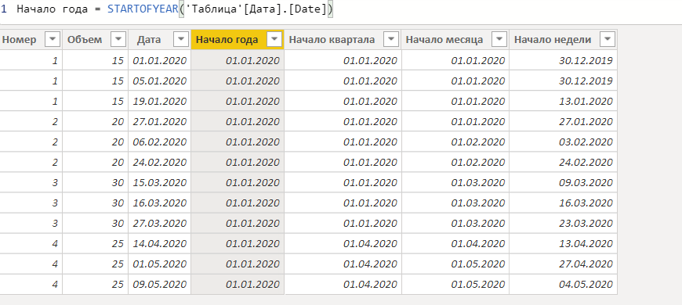The width and height of the screenshot is (682, 305).
Task: Select the Номер column header
Action: coord(31,39)
